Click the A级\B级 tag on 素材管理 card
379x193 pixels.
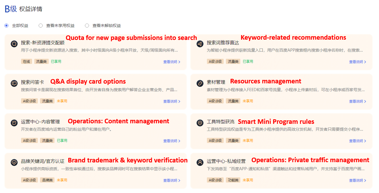[215, 101]
